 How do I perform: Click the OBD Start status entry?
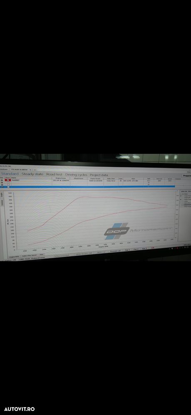pos(25,259)
